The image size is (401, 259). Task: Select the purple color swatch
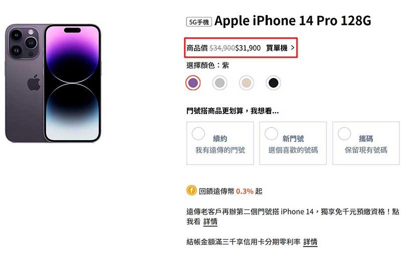pyautogui.click(x=193, y=82)
